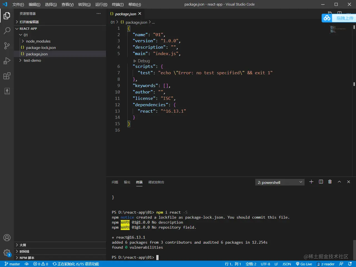The height and width of the screenshot is (267, 356).
Task: Expand the NPM 脚本 section
Action: pos(27,258)
